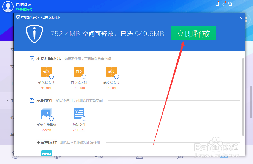Click the P icon beside 不常用输入法 section

tap(32, 58)
